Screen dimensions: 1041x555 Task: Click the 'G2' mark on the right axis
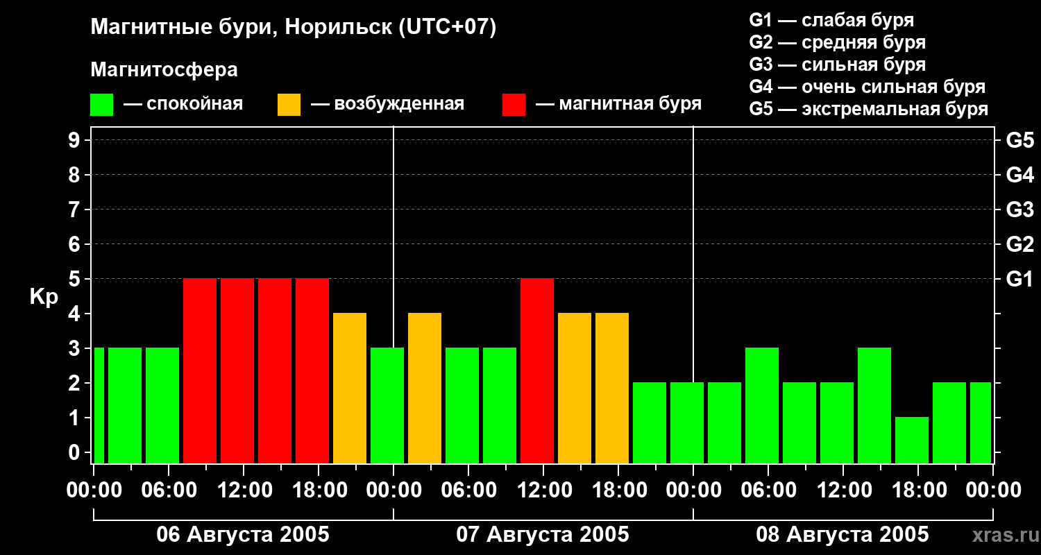click(1019, 244)
